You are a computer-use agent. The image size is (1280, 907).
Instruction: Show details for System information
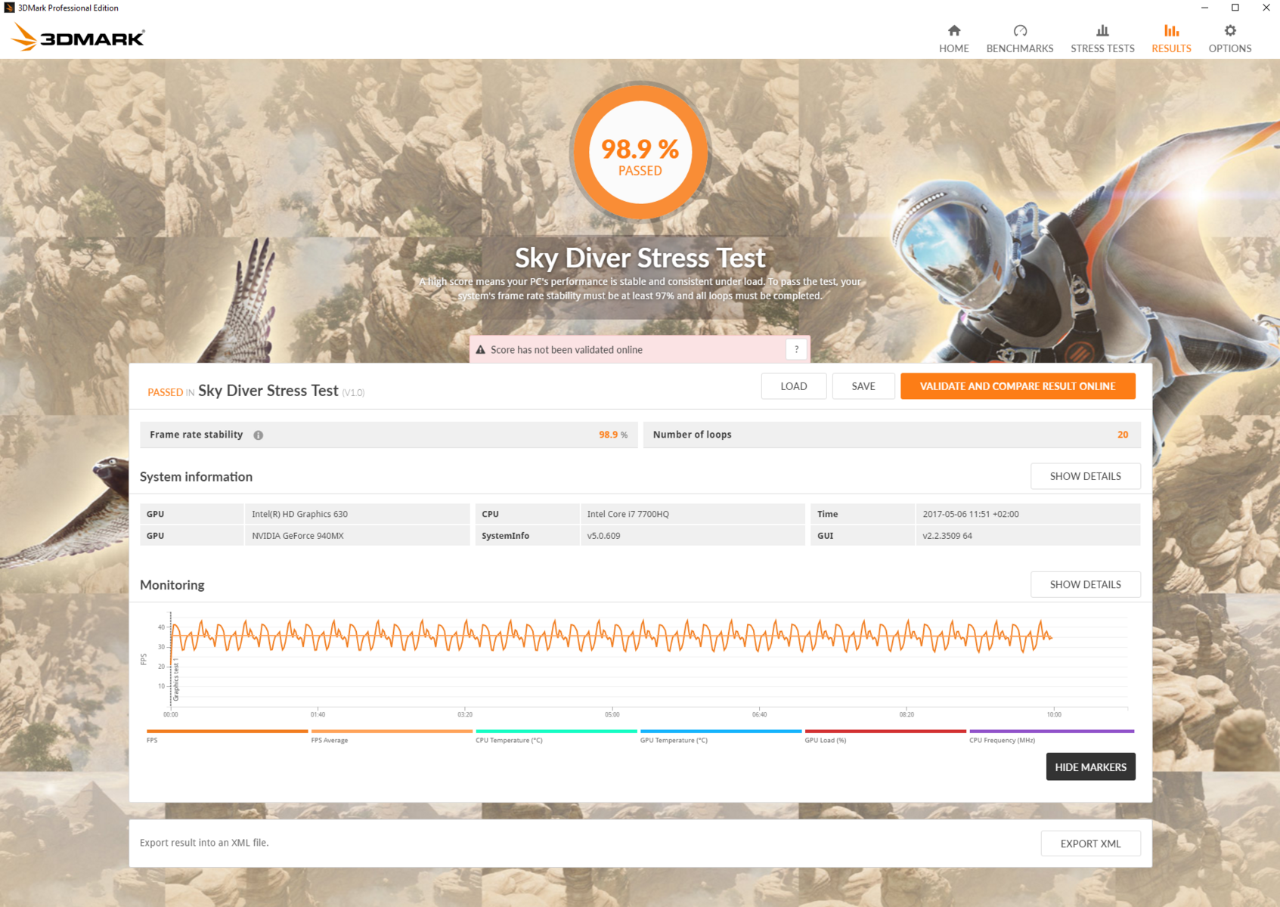(x=1086, y=476)
